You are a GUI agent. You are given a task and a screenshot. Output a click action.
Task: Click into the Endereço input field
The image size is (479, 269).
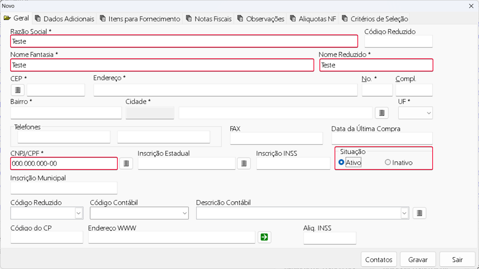click(x=225, y=90)
